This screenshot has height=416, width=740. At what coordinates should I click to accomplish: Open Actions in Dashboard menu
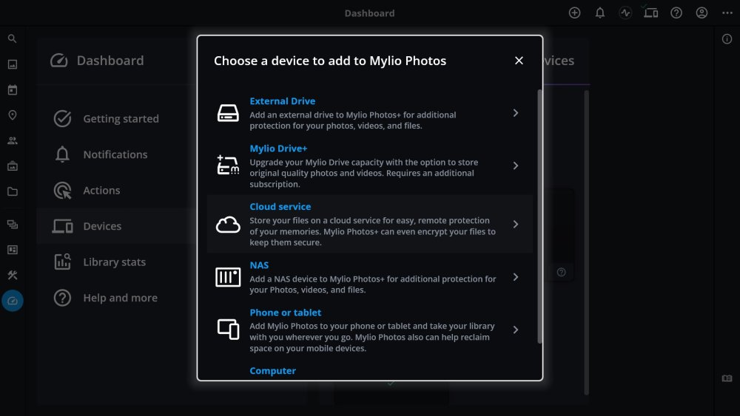[115, 191]
